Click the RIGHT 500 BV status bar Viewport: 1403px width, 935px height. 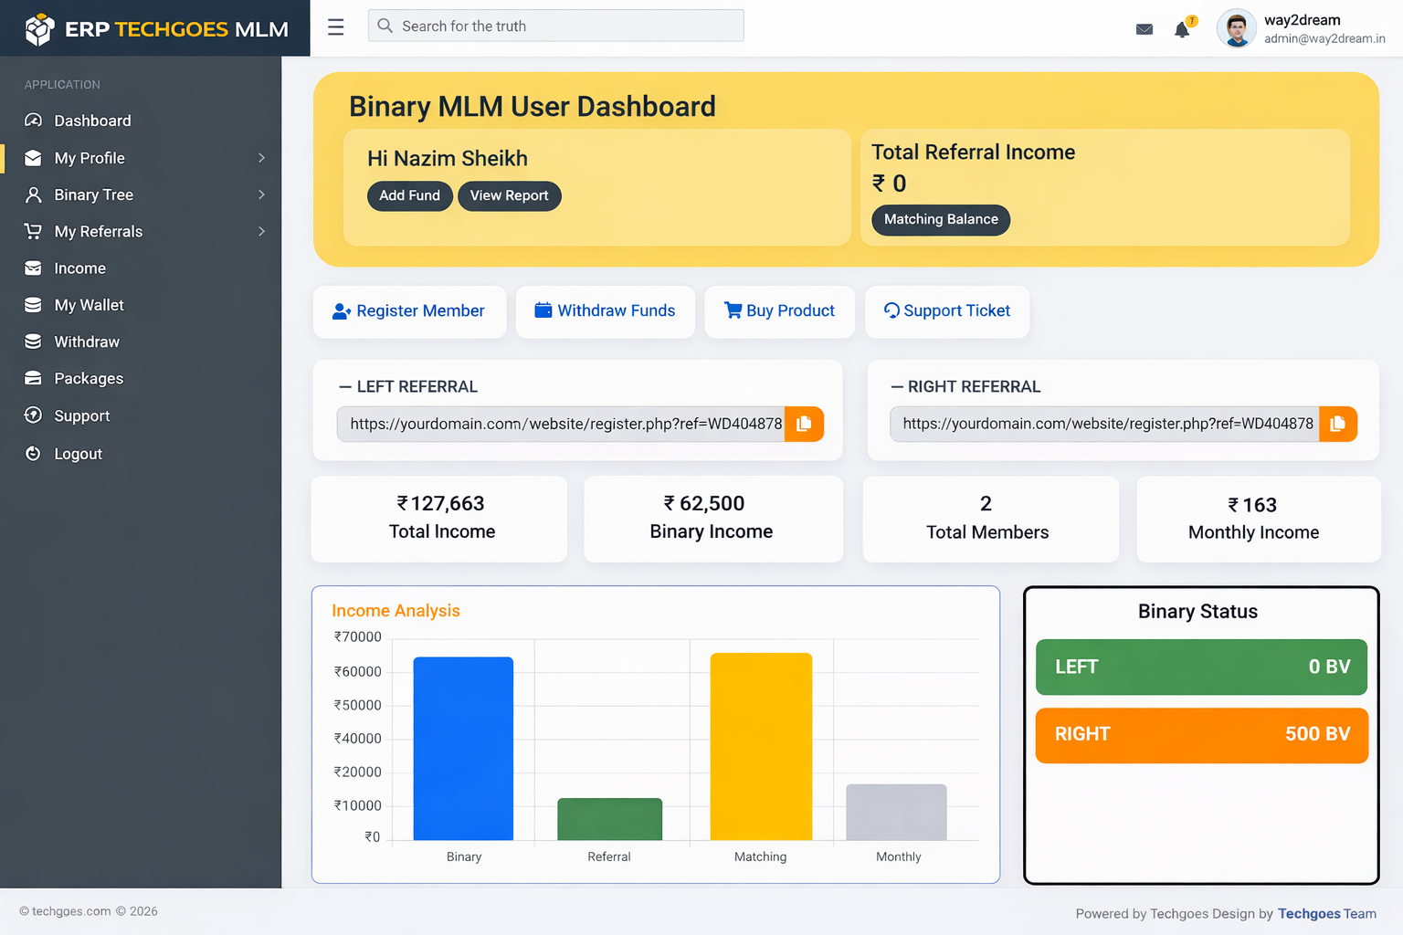[x=1201, y=735]
